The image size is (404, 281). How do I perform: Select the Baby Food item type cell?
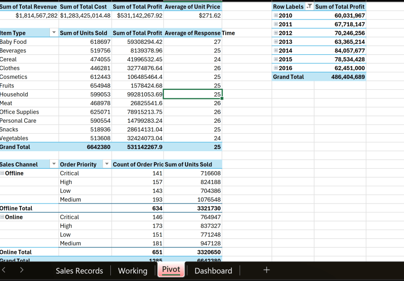(29, 42)
